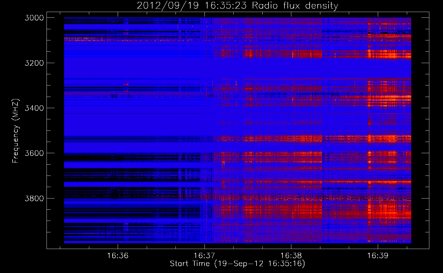Click the '3600' frequency axis label
Screen dimensions: 443x273
click(34, 153)
